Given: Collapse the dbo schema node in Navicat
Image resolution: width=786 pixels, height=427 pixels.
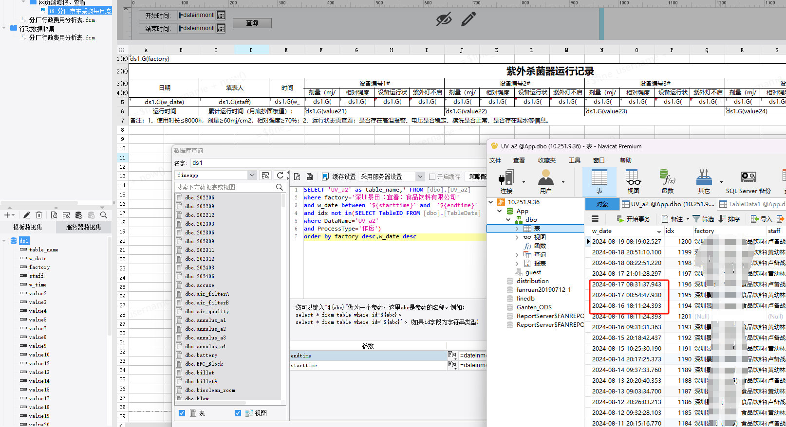Looking at the screenshot, I should [x=508, y=220].
